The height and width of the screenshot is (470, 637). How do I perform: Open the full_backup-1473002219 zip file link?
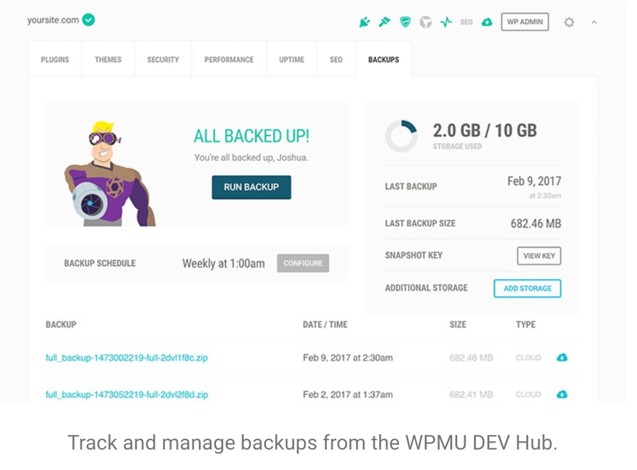pyautogui.click(x=126, y=358)
